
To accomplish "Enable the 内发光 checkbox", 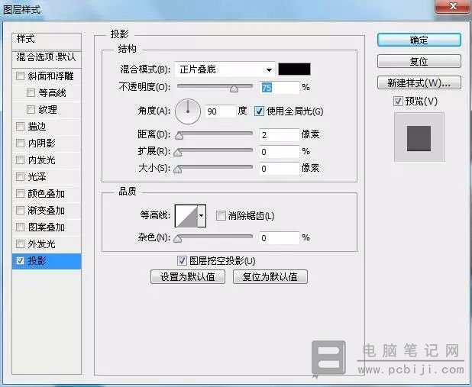I will click(x=20, y=160).
